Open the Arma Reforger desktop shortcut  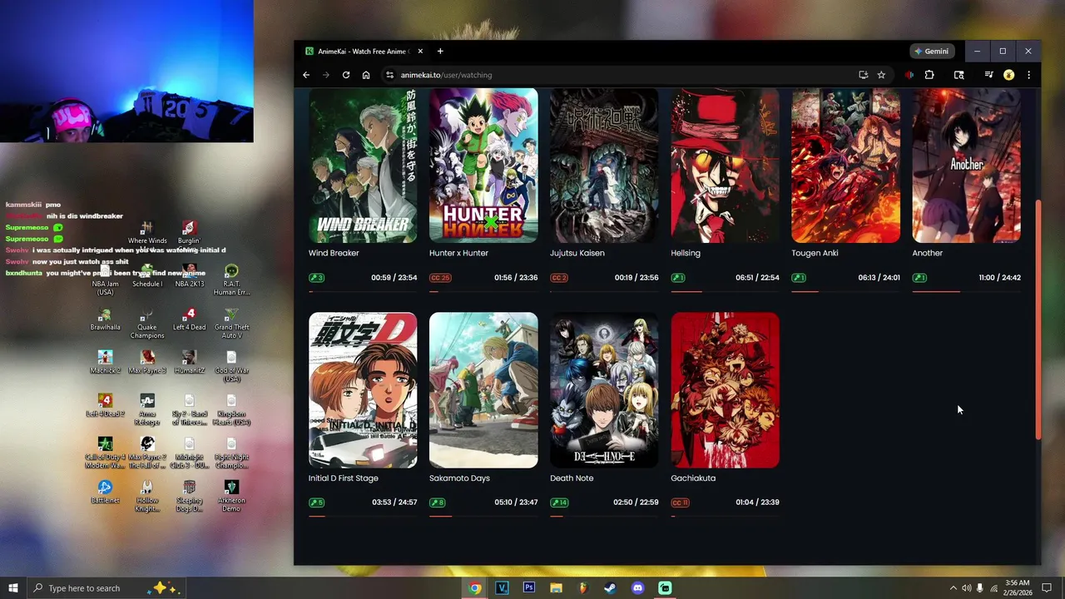[147, 410]
